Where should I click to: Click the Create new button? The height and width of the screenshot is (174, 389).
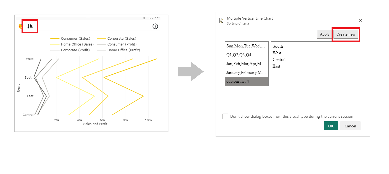pos(346,34)
